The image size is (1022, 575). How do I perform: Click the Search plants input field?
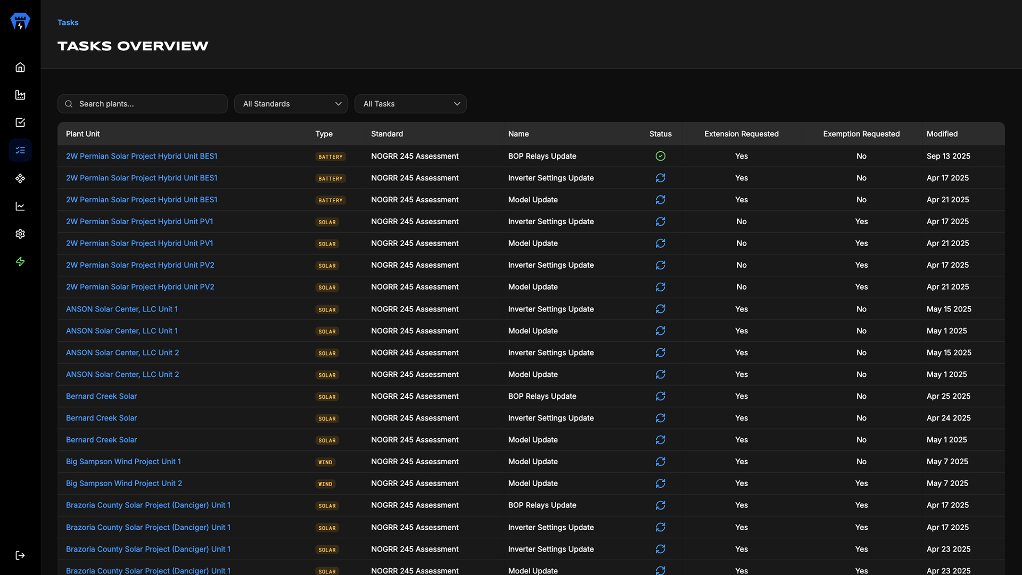(149, 104)
